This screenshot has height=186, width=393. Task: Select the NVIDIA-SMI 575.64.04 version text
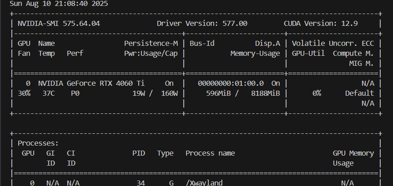(x=59, y=24)
